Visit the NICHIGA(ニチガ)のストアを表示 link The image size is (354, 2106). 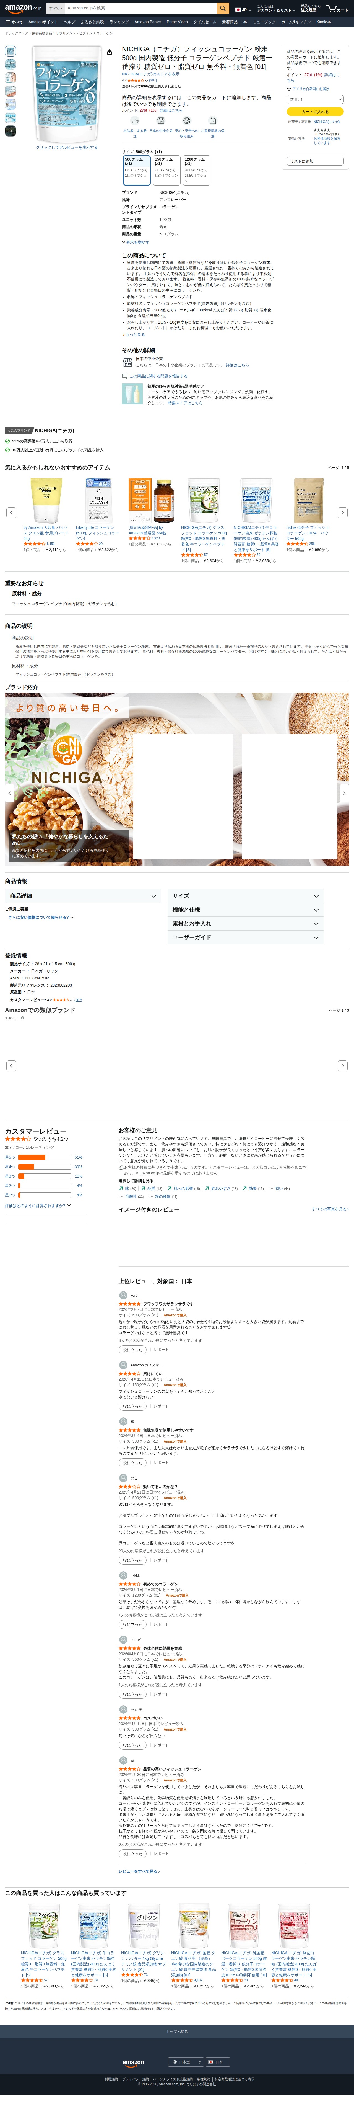(x=151, y=74)
